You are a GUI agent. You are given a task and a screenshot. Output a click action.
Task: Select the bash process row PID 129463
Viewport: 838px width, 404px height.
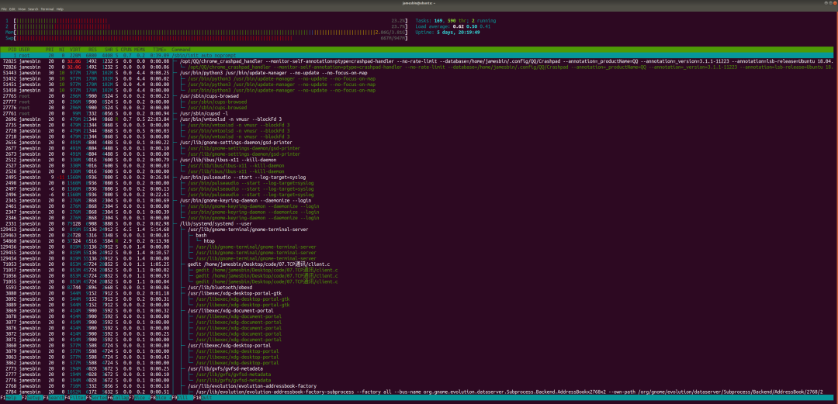(419, 235)
